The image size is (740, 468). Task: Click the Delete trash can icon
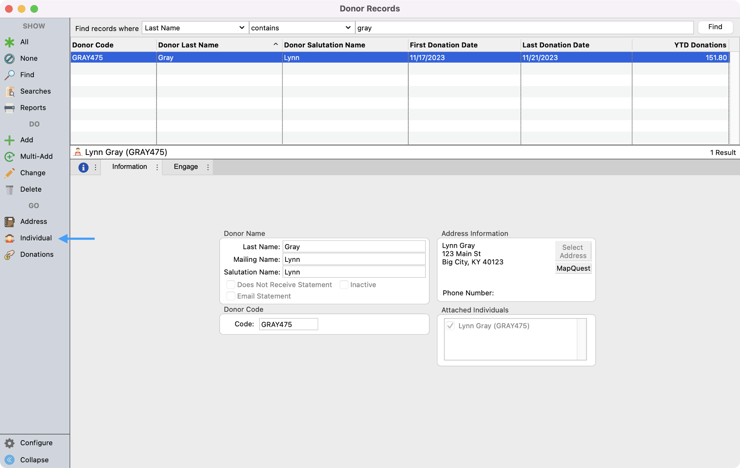pyautogui.click(x=9, y=190)
